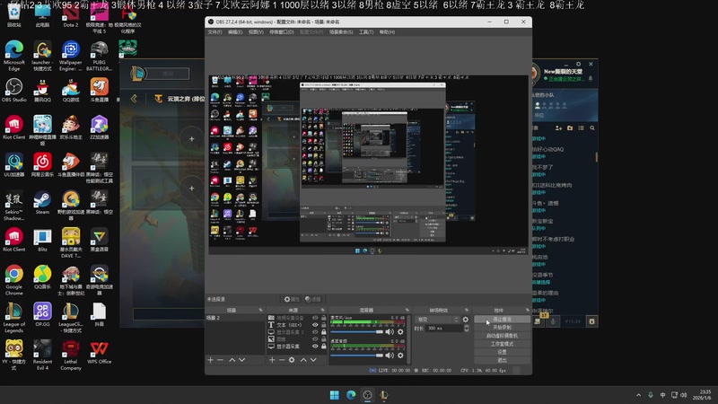The image size is (718, 404).
Task: Click the 开始录制 button
Action: point(502,327)
